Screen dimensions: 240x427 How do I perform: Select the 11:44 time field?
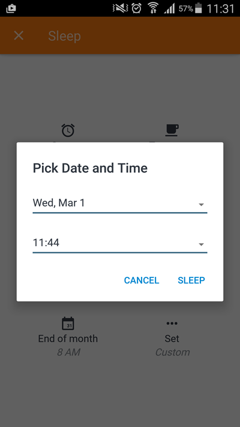(x=120, y=243)
